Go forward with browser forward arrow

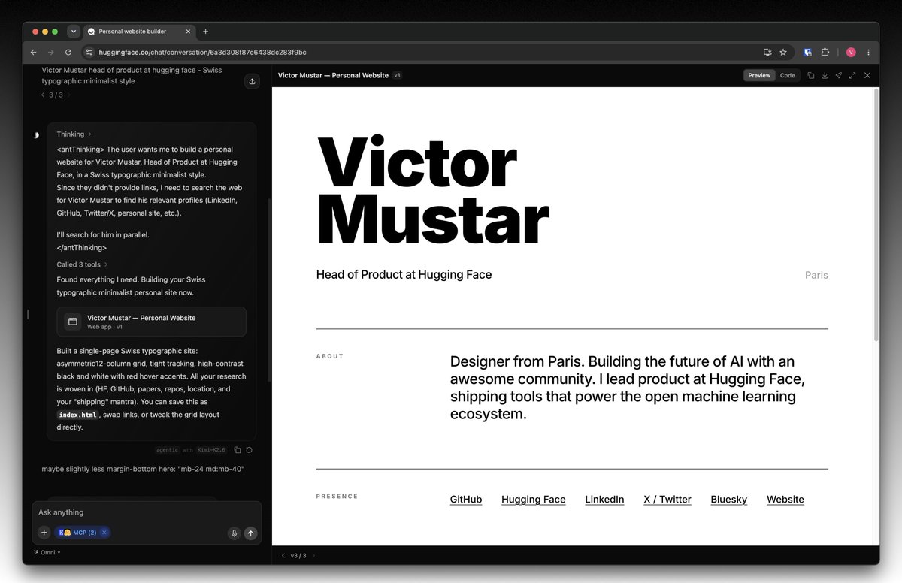tap(51, 53)
